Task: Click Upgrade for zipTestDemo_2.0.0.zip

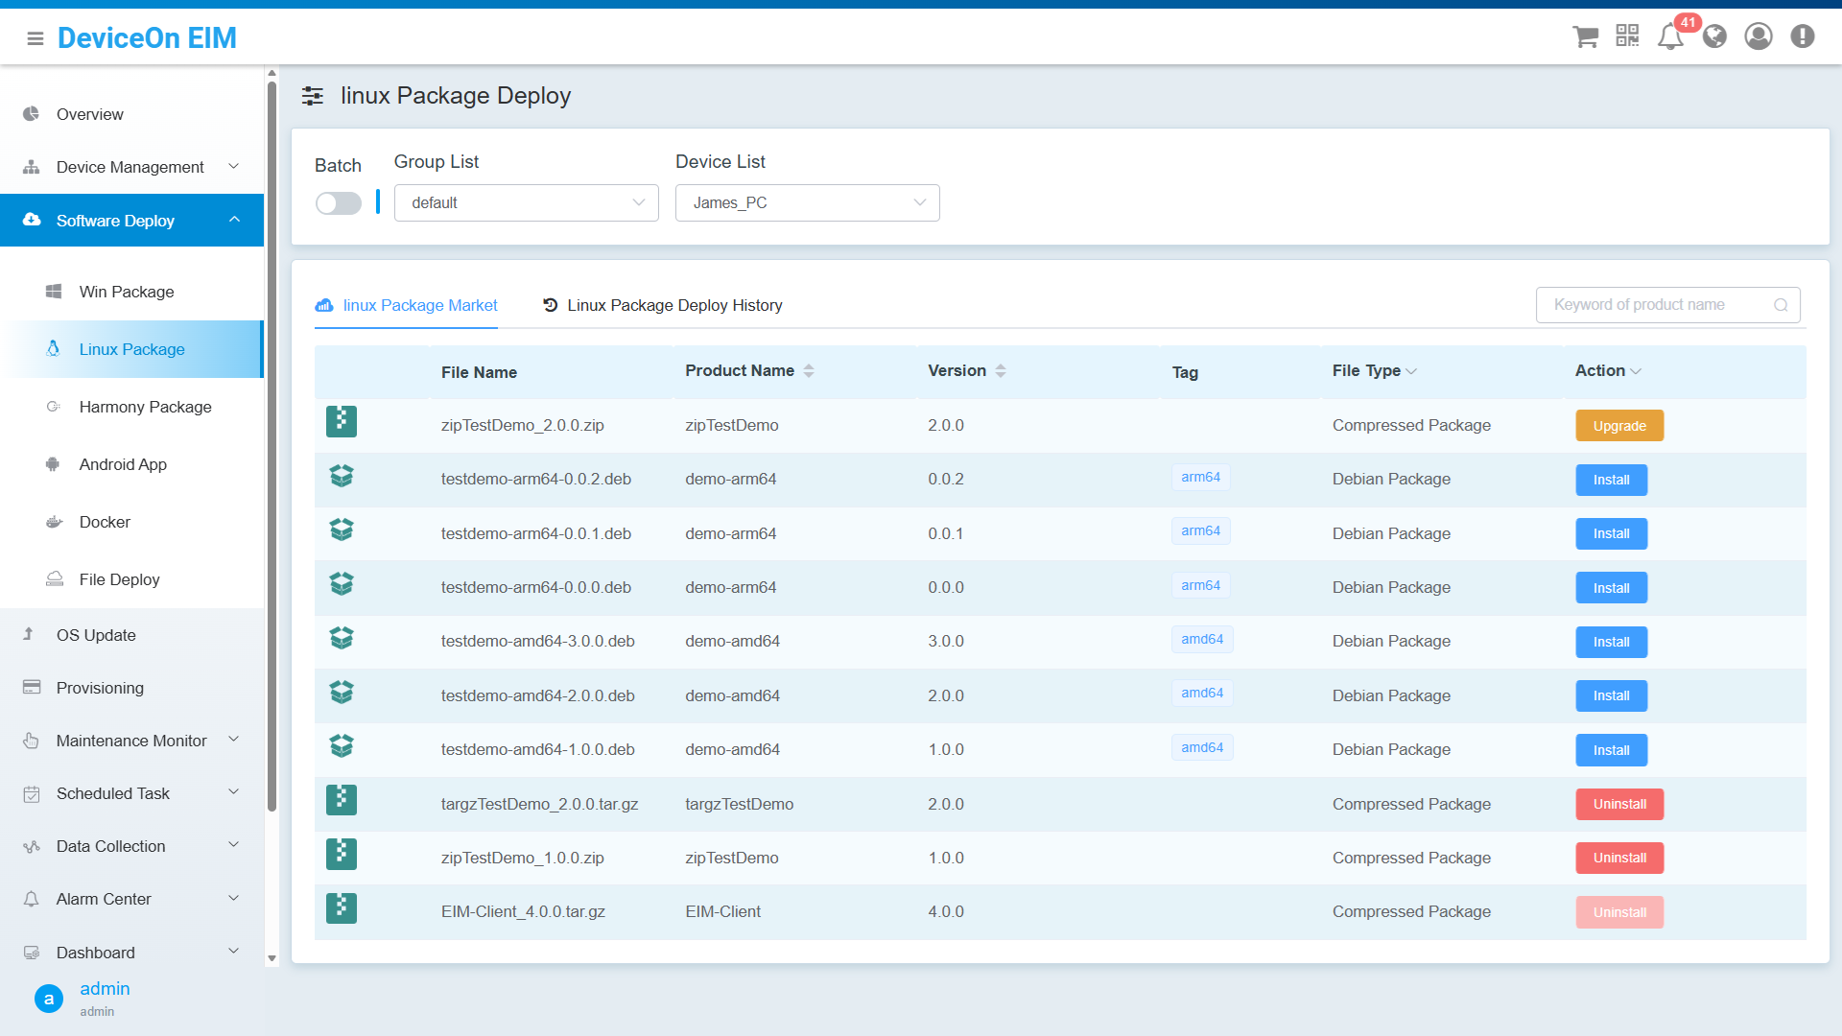Action: point(1618,425)
